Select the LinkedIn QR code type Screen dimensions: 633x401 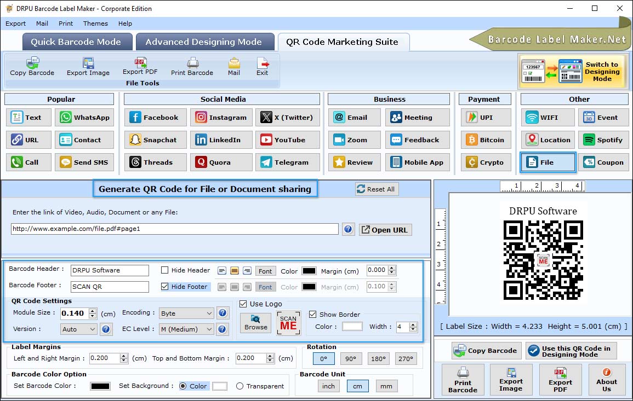coord(221,140)
